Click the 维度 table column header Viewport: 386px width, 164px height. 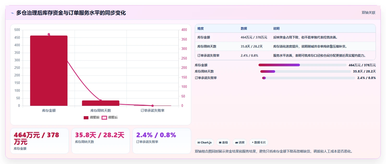coord(201,29)
